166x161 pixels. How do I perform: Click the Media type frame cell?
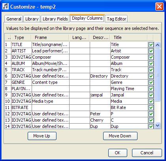51,101
